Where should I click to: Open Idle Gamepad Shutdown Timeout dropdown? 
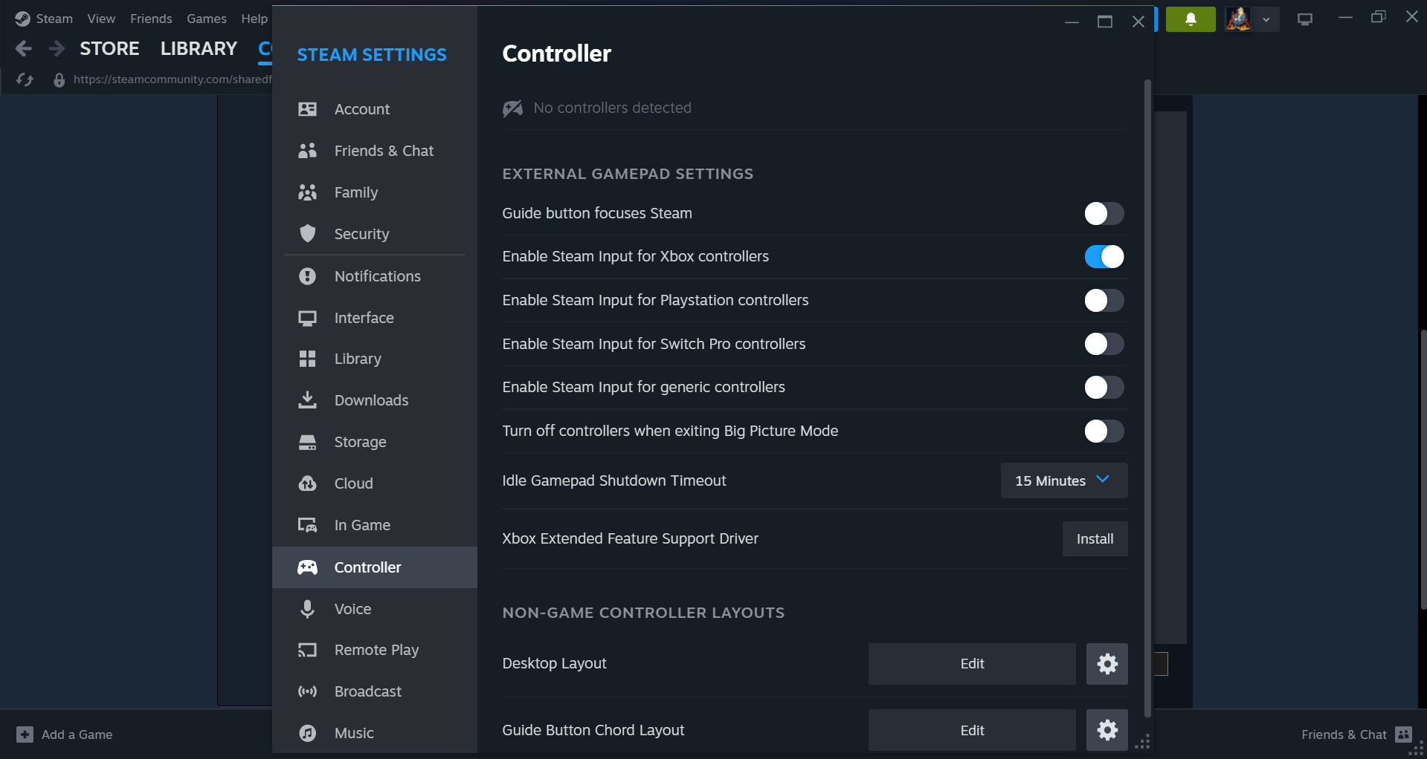tap(1063, 481)
